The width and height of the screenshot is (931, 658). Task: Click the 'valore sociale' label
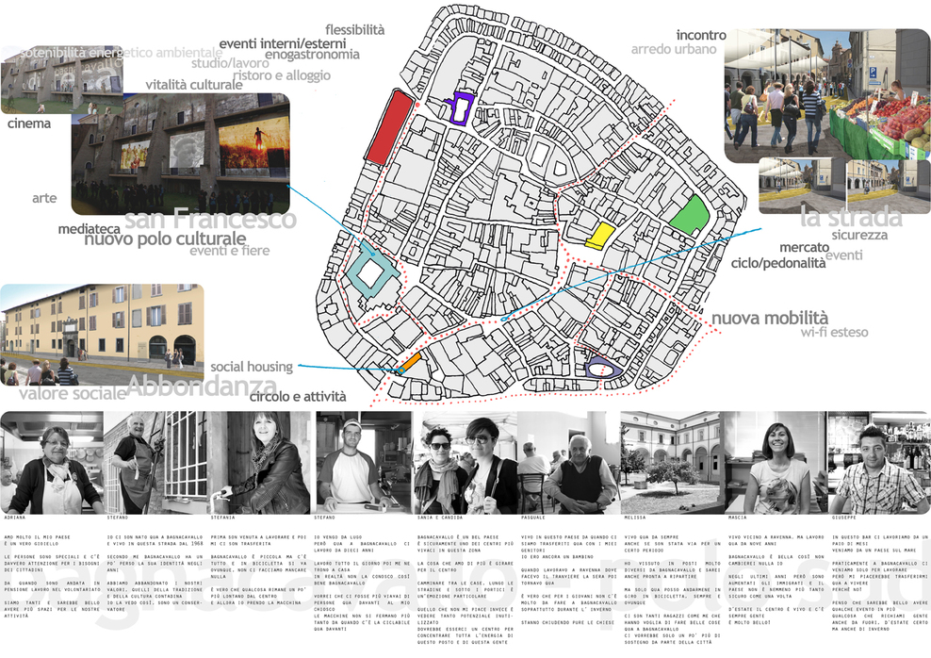click(x=73, y=393)
